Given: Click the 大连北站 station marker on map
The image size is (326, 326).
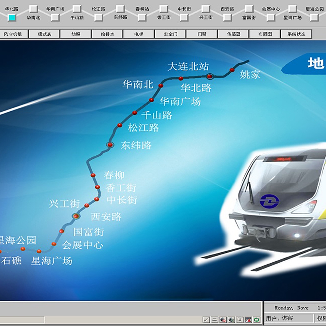Looking at the screenshot, I should (209, 76).
